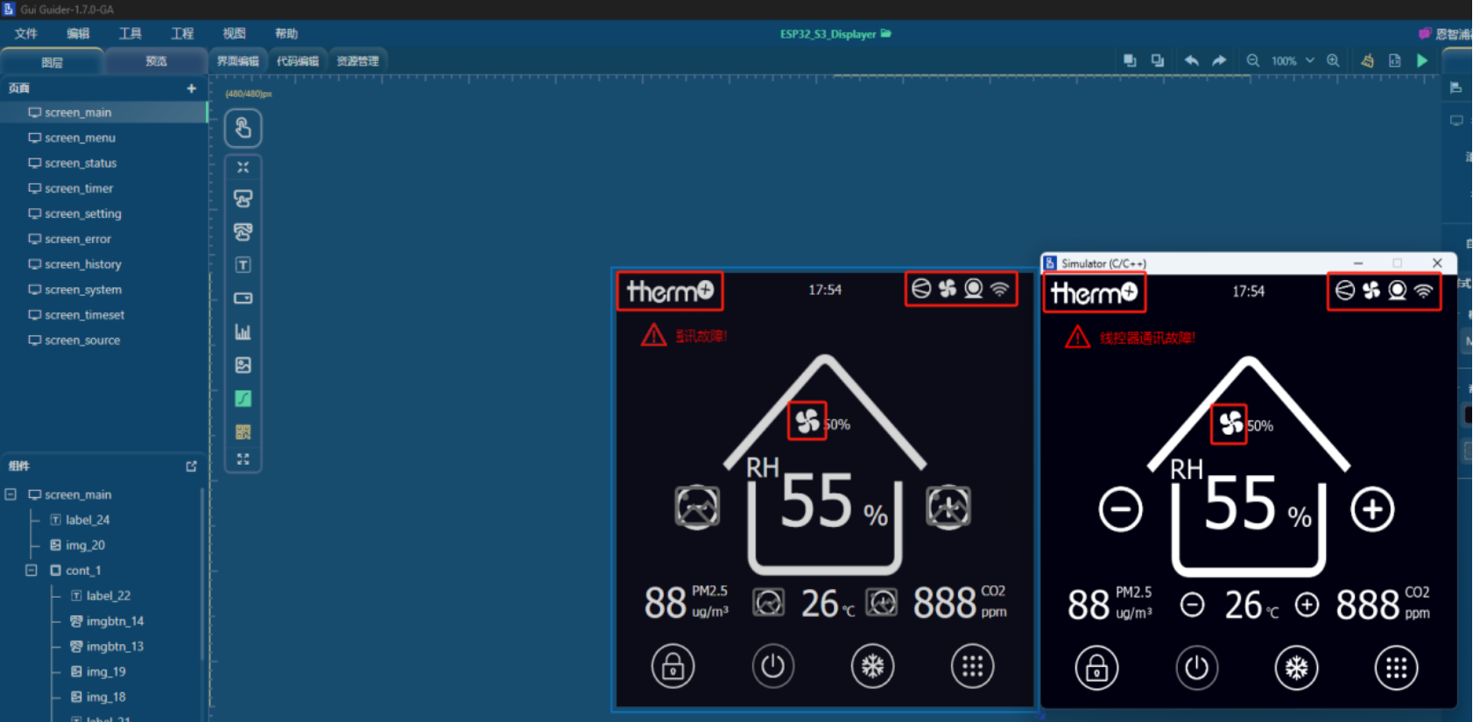The height and width of the screenshot is (722, 1473).
Task: Zoom out of the canvas
Action: point(1253,60)
